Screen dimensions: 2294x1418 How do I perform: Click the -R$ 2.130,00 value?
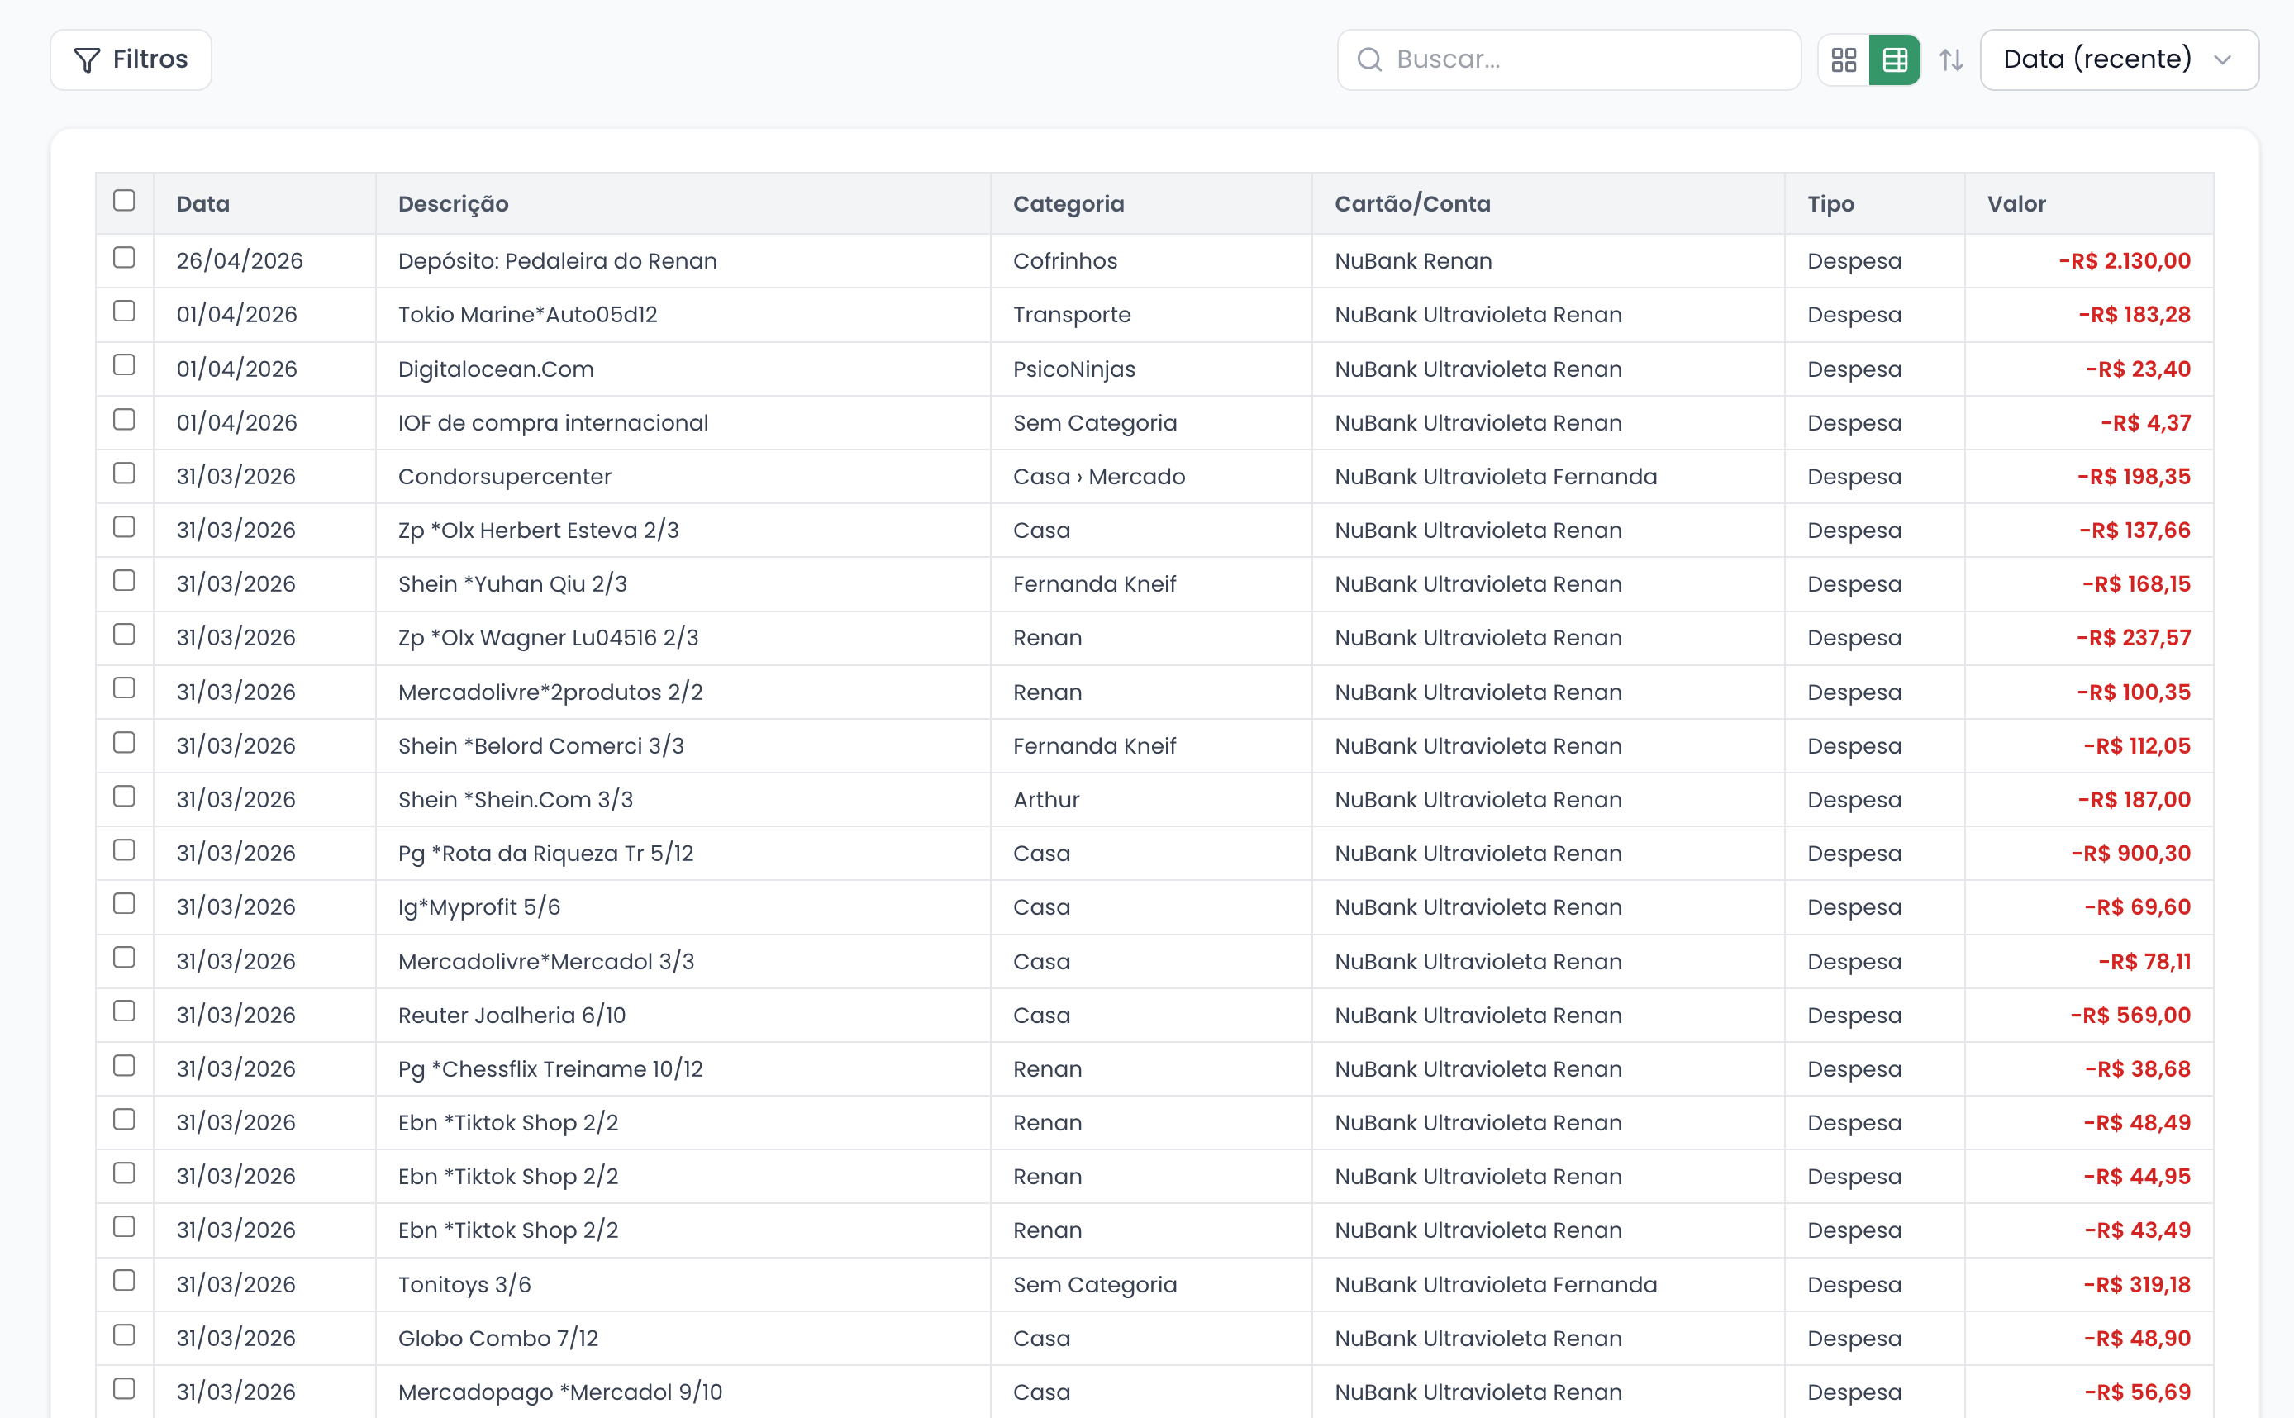coord(2125,261)
